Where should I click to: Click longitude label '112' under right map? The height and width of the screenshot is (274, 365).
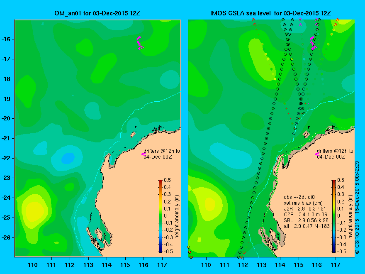(243, 265)
